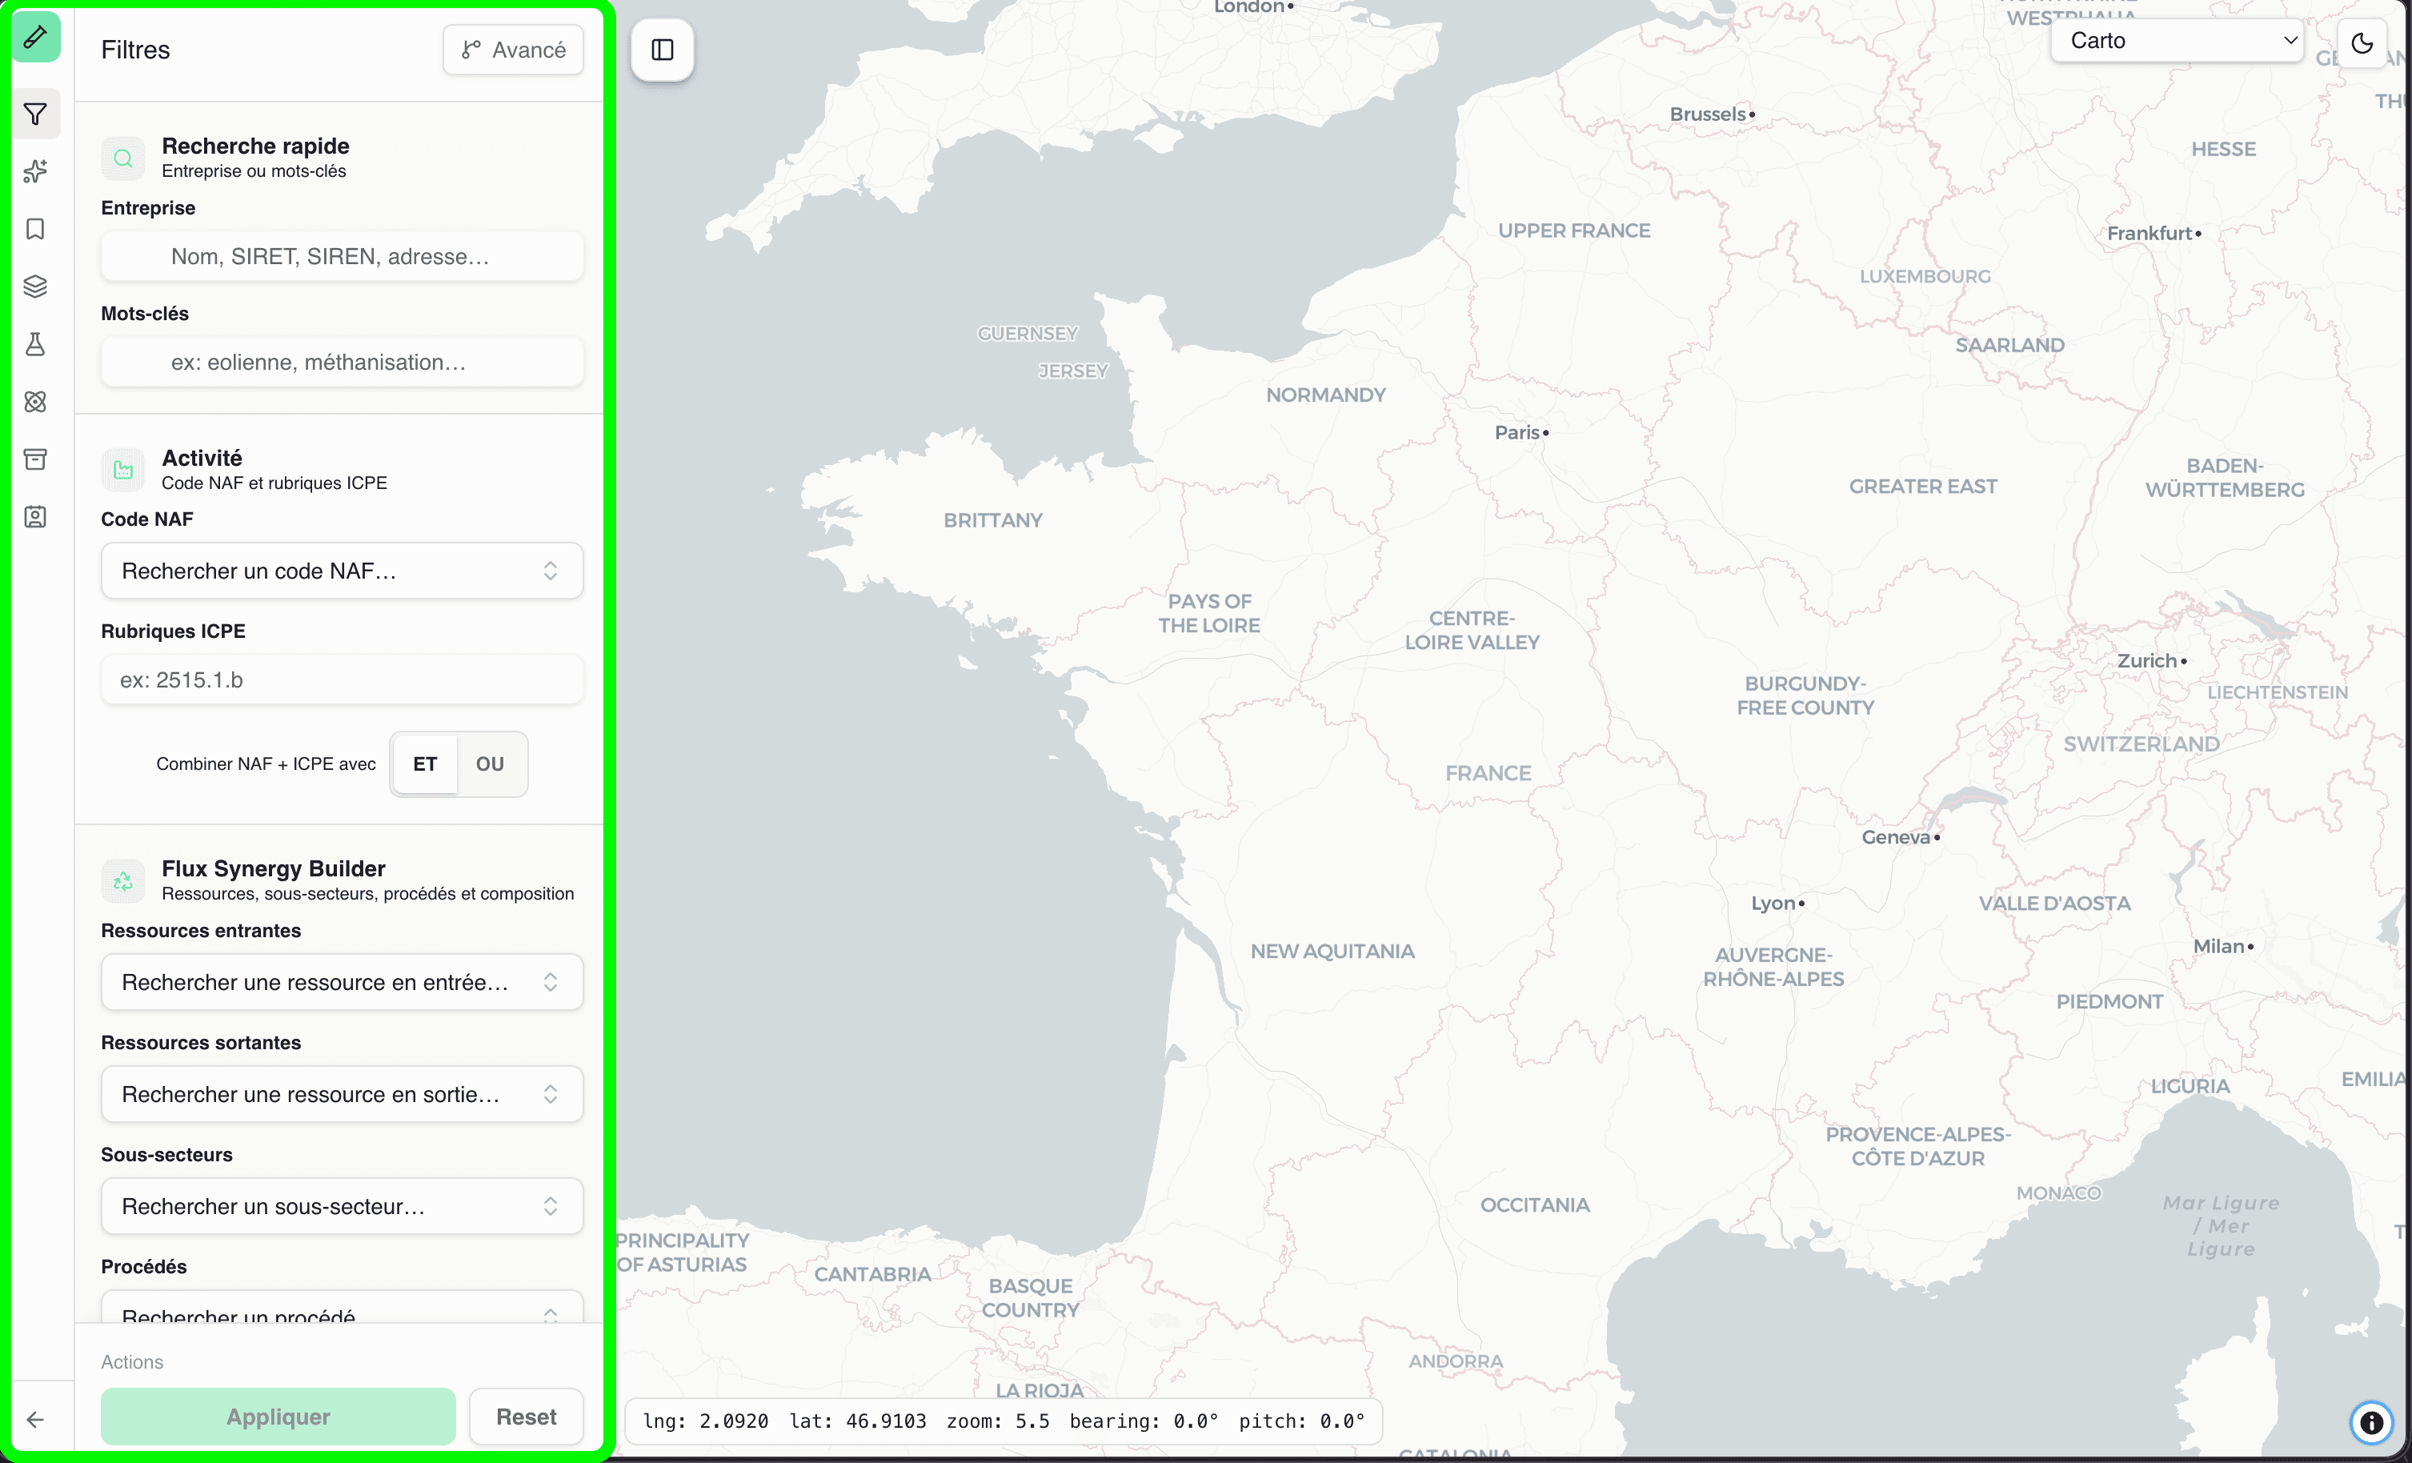
Task: Click the Rubriques ICPE input field
Action: pos(343,679)
